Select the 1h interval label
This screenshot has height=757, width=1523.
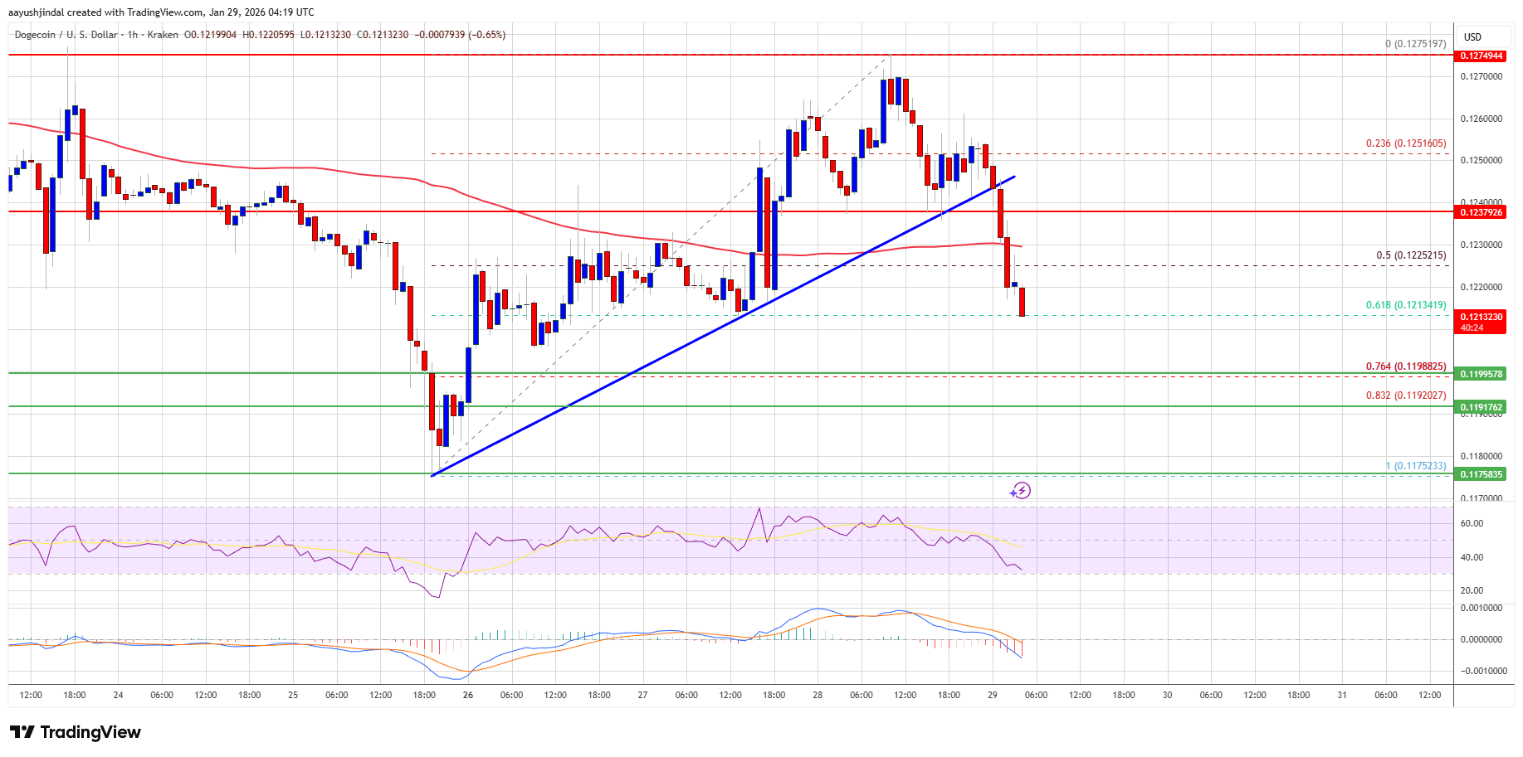(133, 35)
